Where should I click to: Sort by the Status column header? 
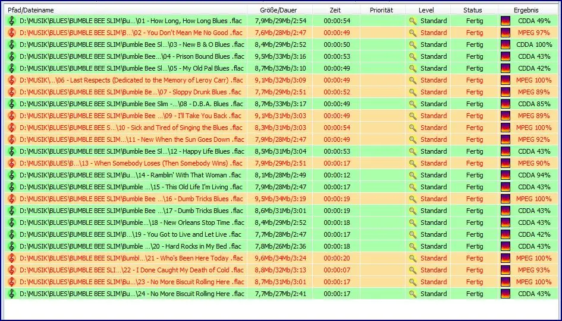click(474, 10)
